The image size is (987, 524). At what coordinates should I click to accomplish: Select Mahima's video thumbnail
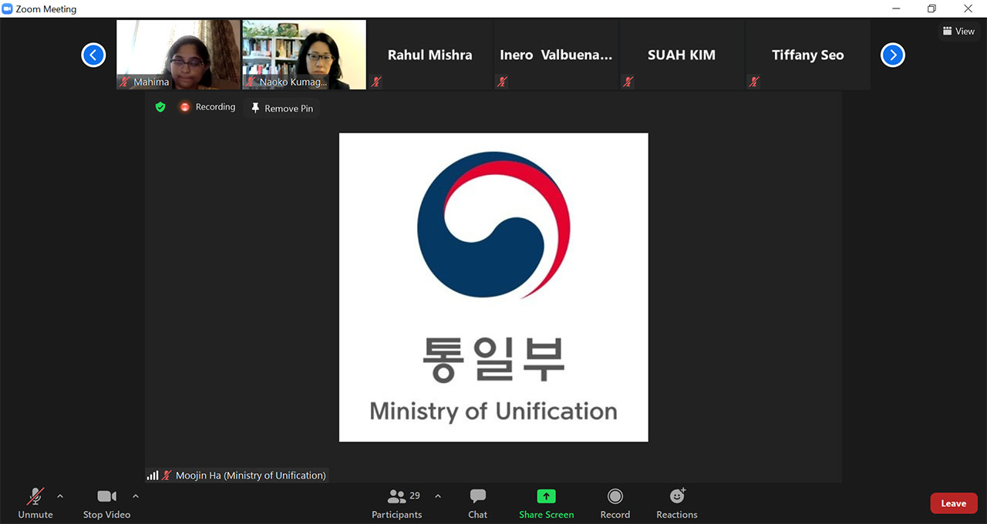click(178, 55)
